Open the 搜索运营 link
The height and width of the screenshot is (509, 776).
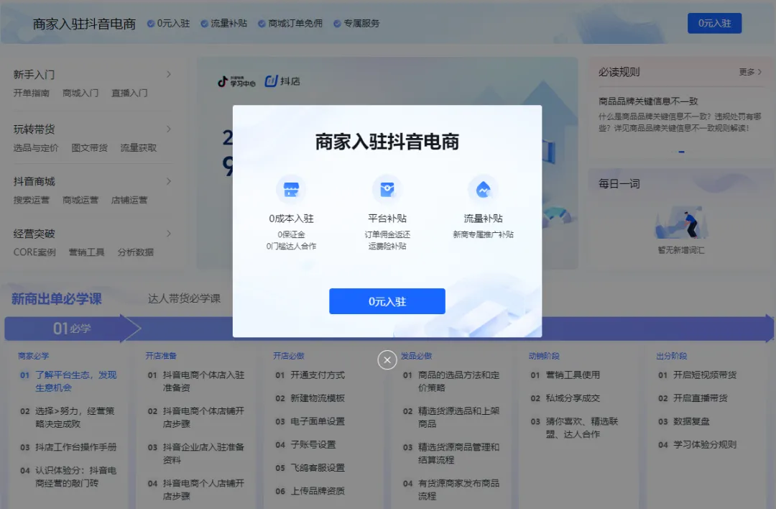click(x=31, y=200)
